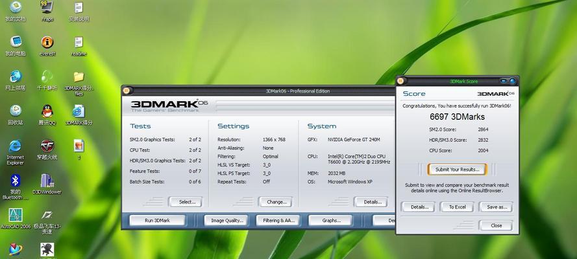
Task: Select the 安装说明 text file icon
Action: (x=79, y=11)
